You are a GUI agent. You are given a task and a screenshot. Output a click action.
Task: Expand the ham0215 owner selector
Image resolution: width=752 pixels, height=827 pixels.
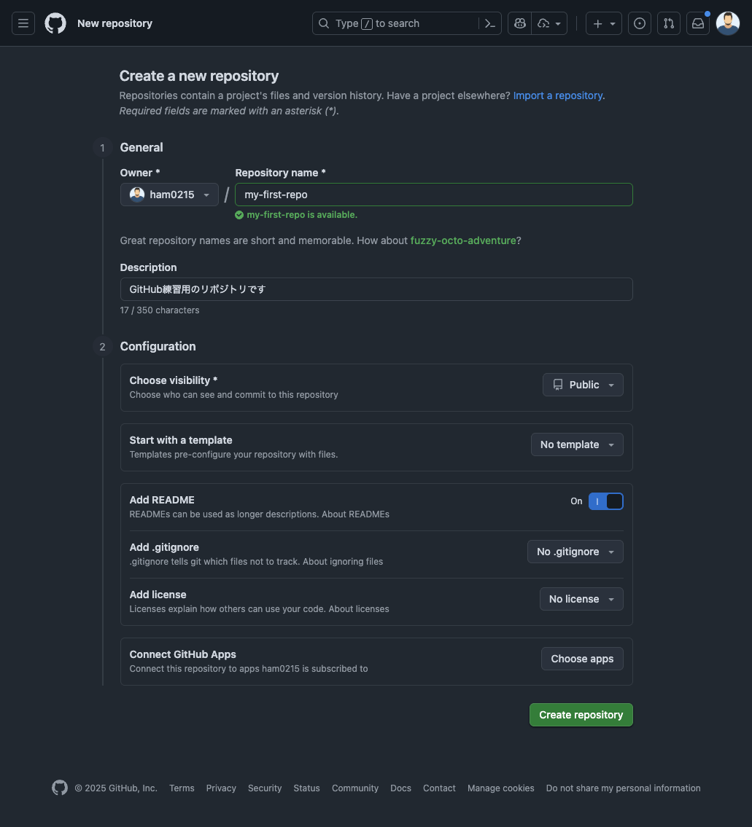click(x=168, y=194)
